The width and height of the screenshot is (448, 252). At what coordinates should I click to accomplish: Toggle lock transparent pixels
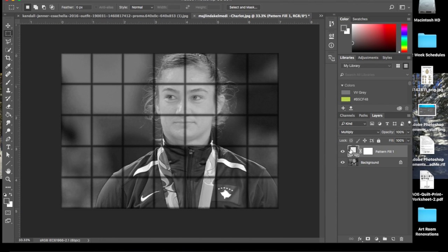click(351, 141)
